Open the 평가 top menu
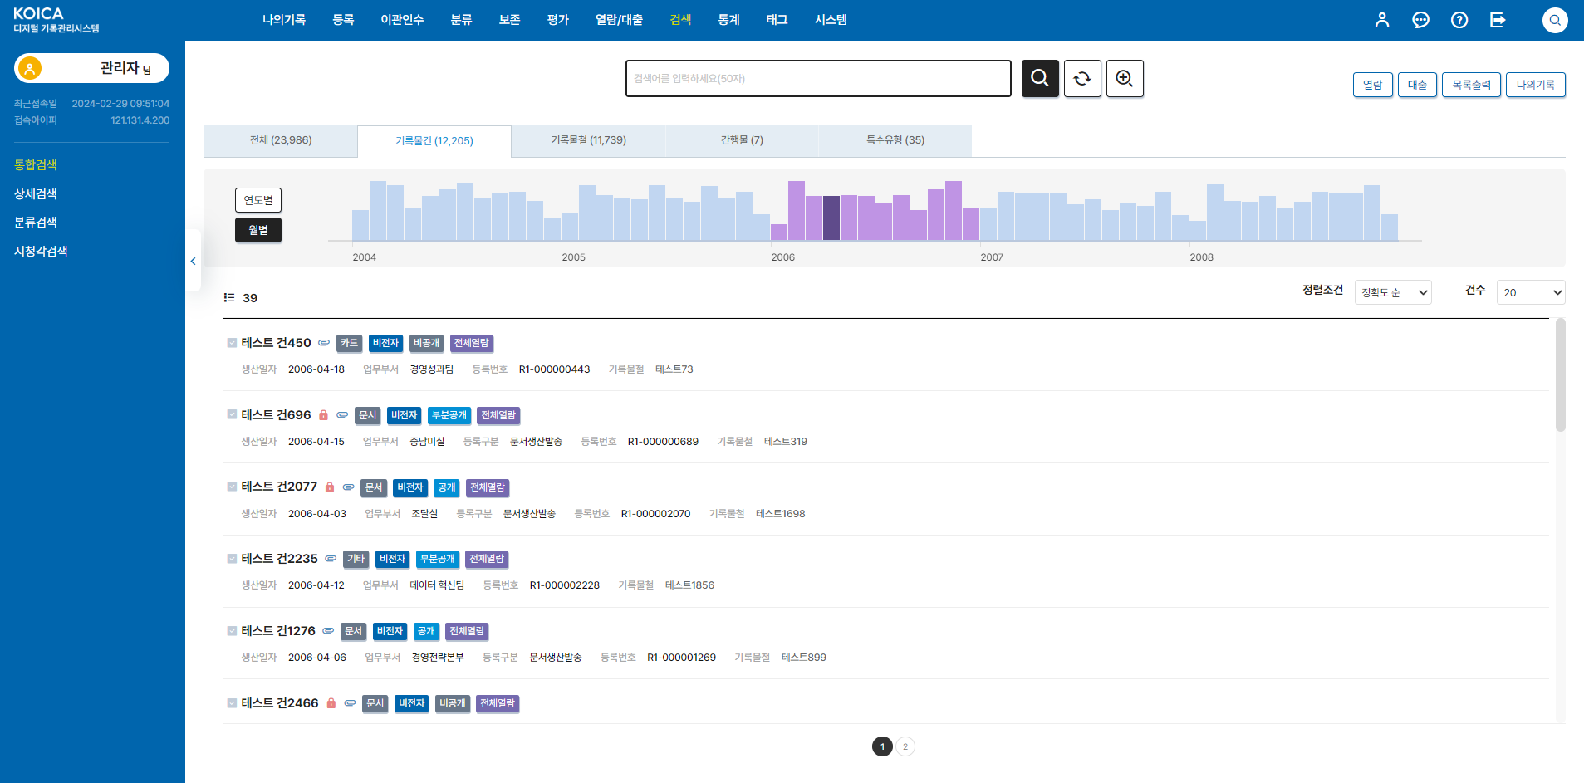Viewport: 1584px width, 783px height. coord(558,20)
